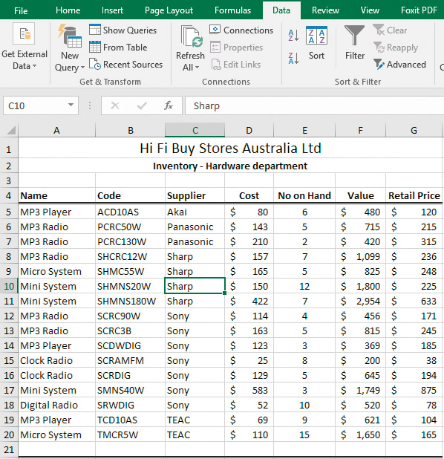Click cost cell 583
Image resolution: width=444 pixels, height=459 pixels.
tap(249, 390)
